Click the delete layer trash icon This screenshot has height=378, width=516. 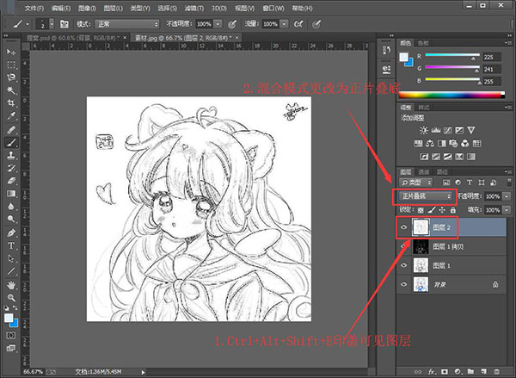[x=497, y=371]
